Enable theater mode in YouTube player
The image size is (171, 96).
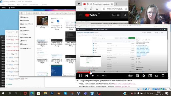[157, 76]
